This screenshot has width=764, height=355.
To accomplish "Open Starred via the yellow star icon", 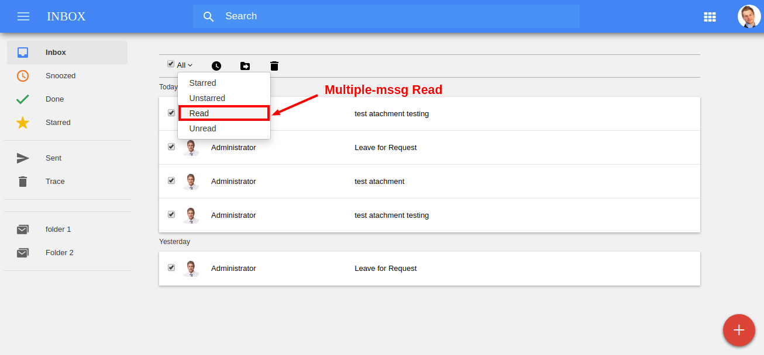I will tap(23, 123).
